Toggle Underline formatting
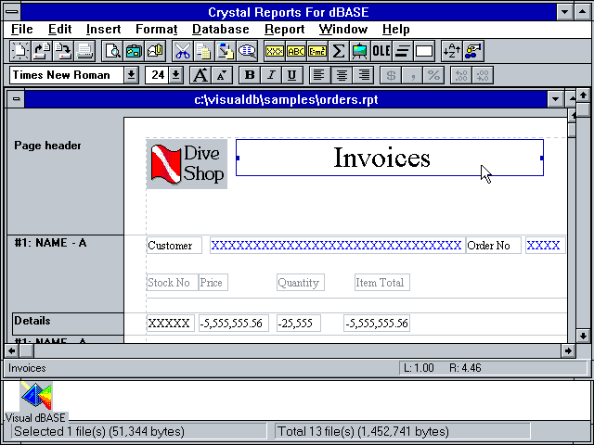This screenshot has height=445, width=594. [292, 75]
